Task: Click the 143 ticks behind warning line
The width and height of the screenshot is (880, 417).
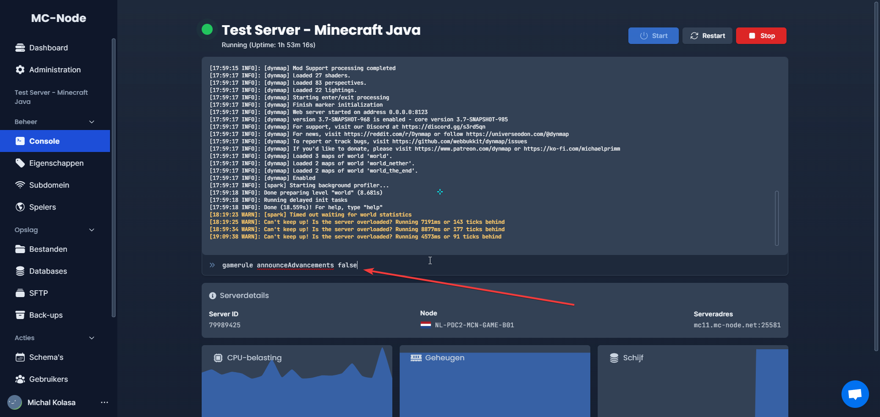Action: [357, 222]
